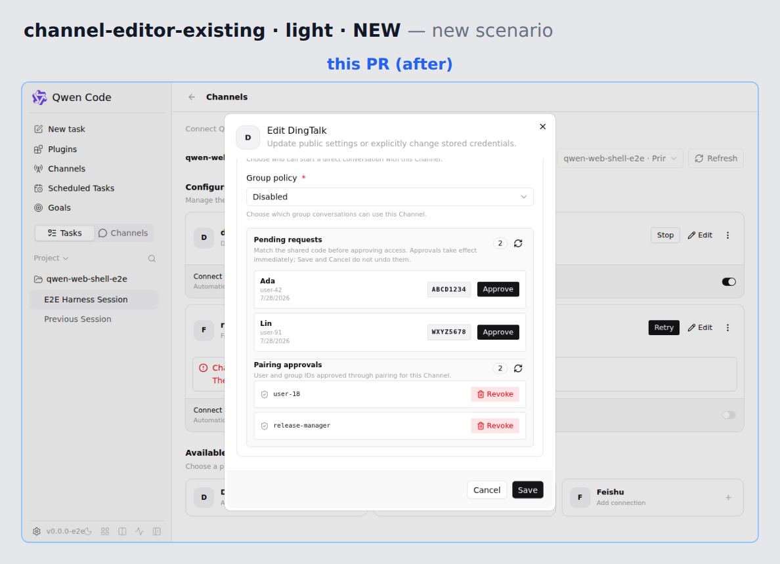This screenshot has width=780, height=564.
Task: Select the E2E Harness Session
Action: point(93,300)
